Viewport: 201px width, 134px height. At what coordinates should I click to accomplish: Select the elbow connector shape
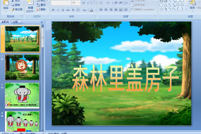coord(170,5)
